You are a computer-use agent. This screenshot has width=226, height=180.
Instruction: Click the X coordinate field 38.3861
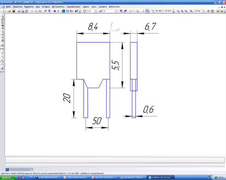point(159,11)
